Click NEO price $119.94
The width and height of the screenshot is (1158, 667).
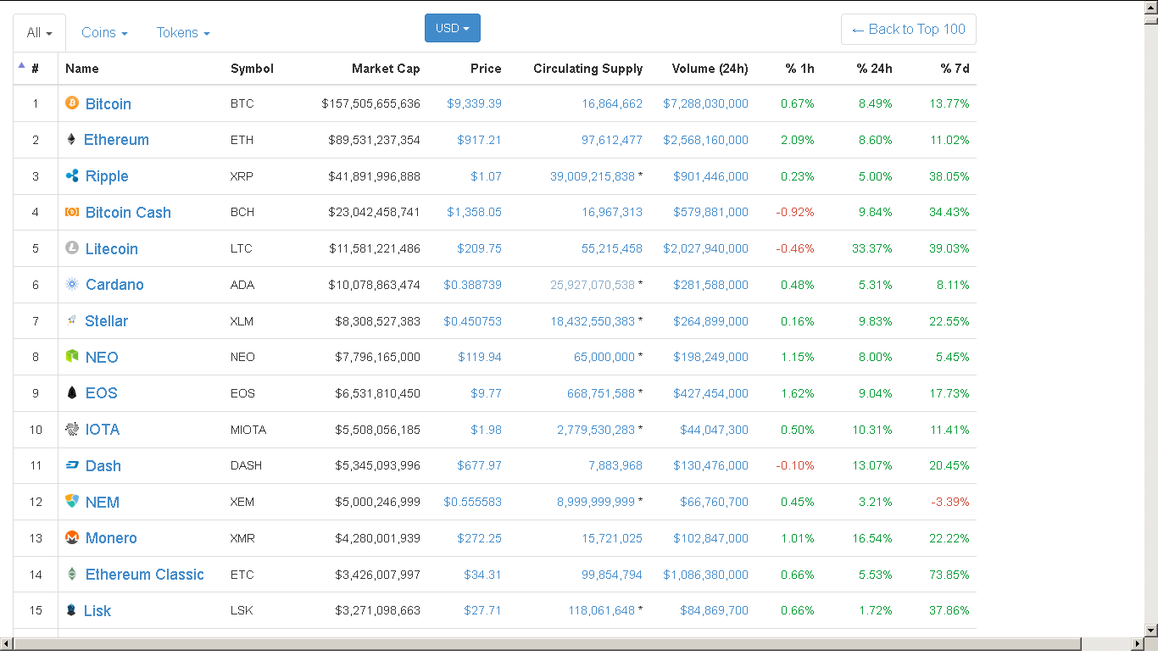point(479,357)
